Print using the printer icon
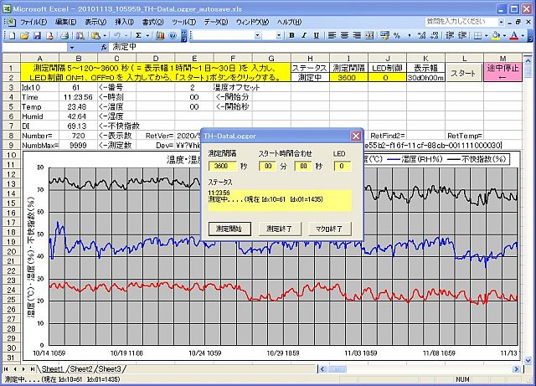Screen dimensions: 536x386 pos(64,35)
